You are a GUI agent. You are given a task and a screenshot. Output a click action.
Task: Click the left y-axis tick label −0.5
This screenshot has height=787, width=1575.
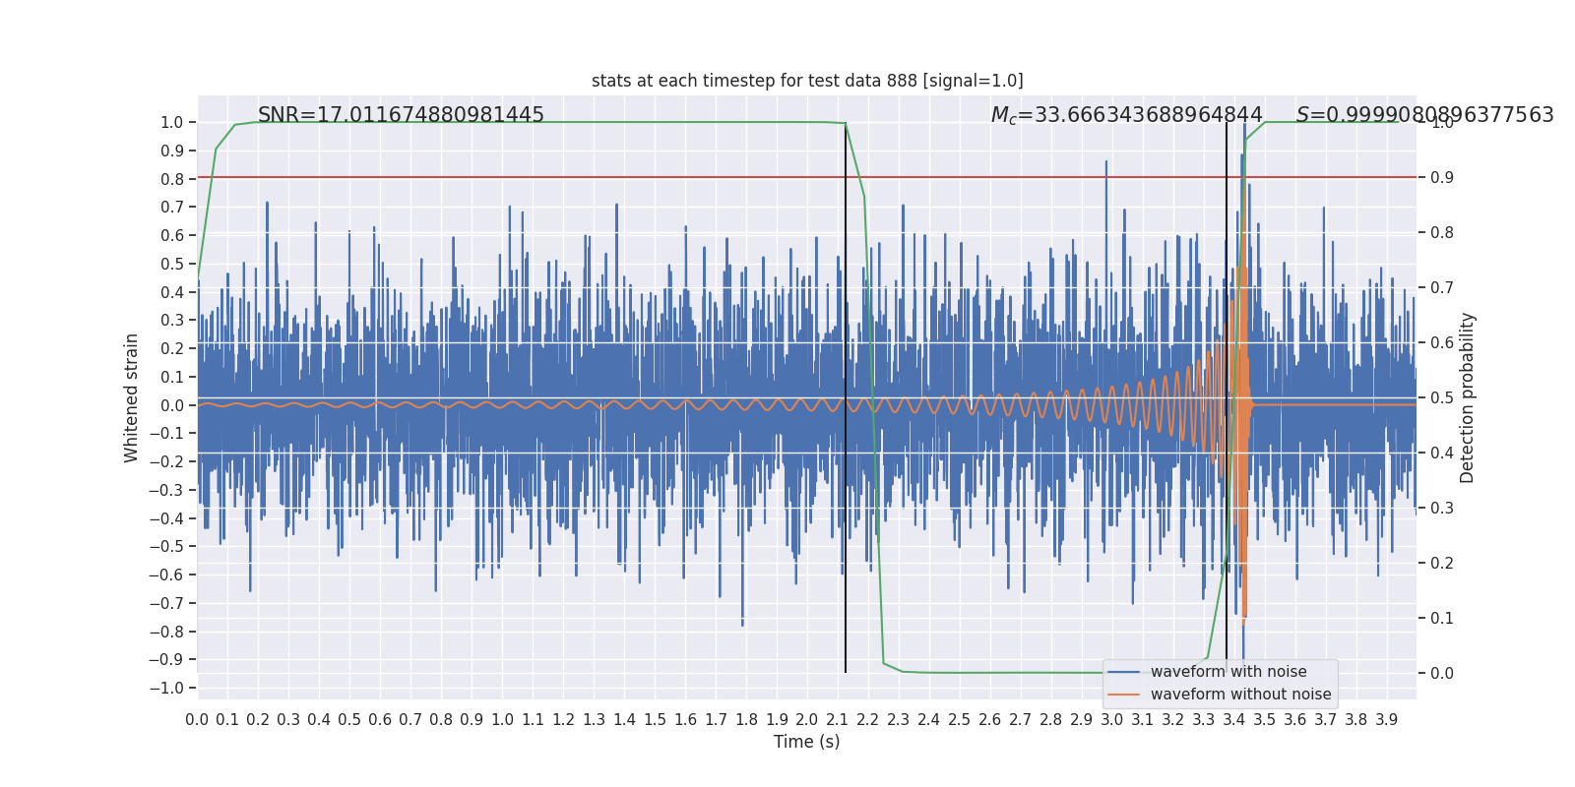(x=166, y=546)
